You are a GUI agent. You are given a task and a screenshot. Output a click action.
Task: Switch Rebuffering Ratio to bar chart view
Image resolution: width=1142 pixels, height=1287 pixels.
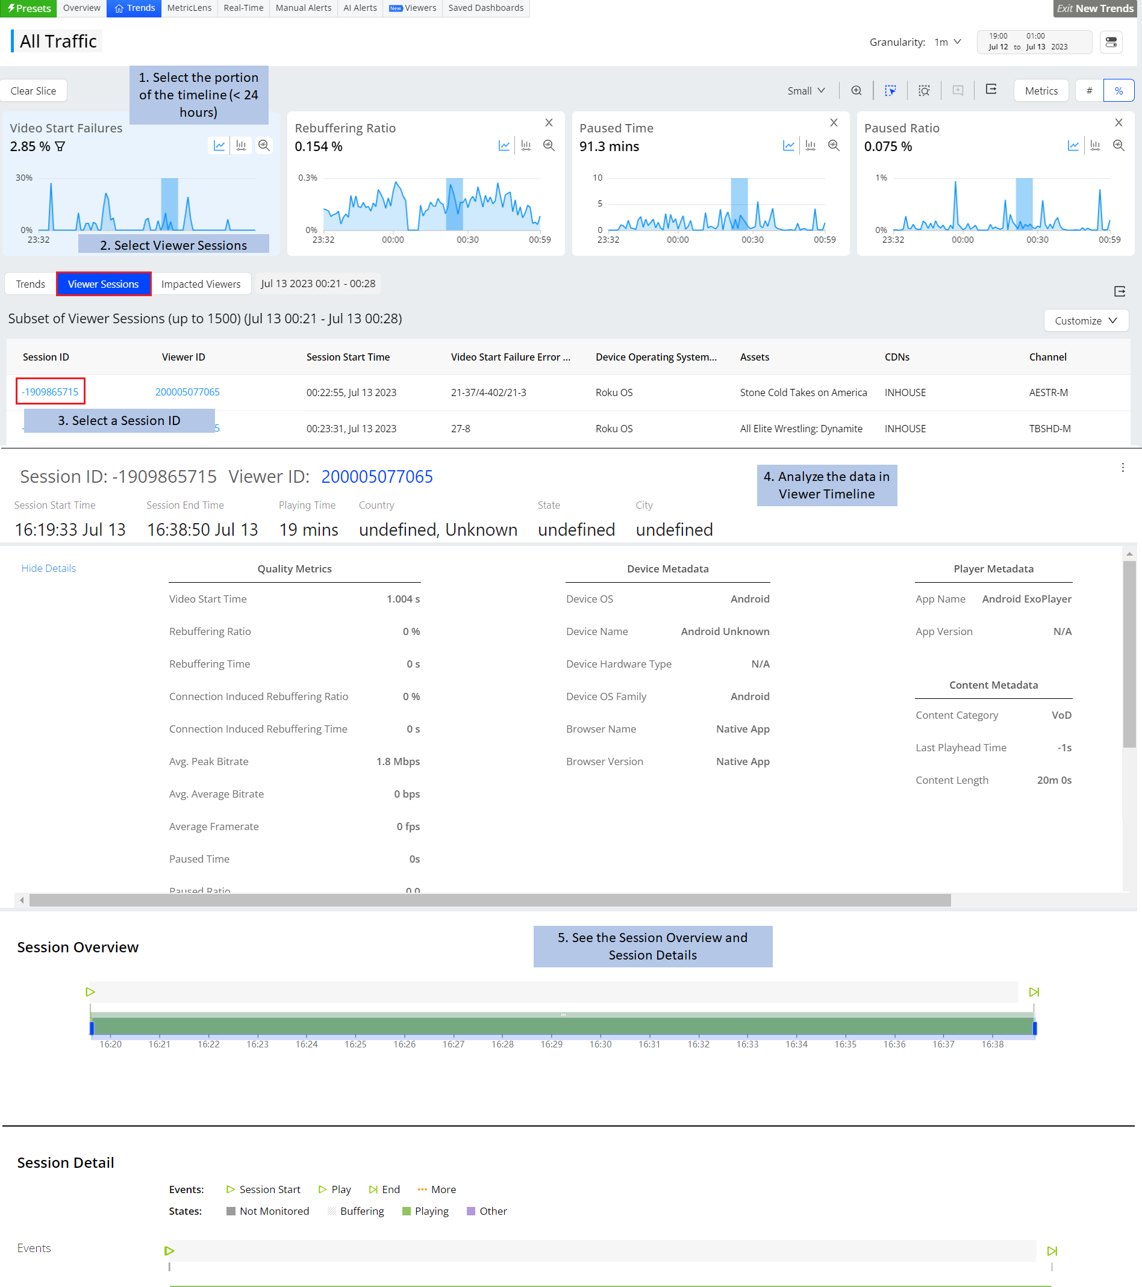point(526,146)
